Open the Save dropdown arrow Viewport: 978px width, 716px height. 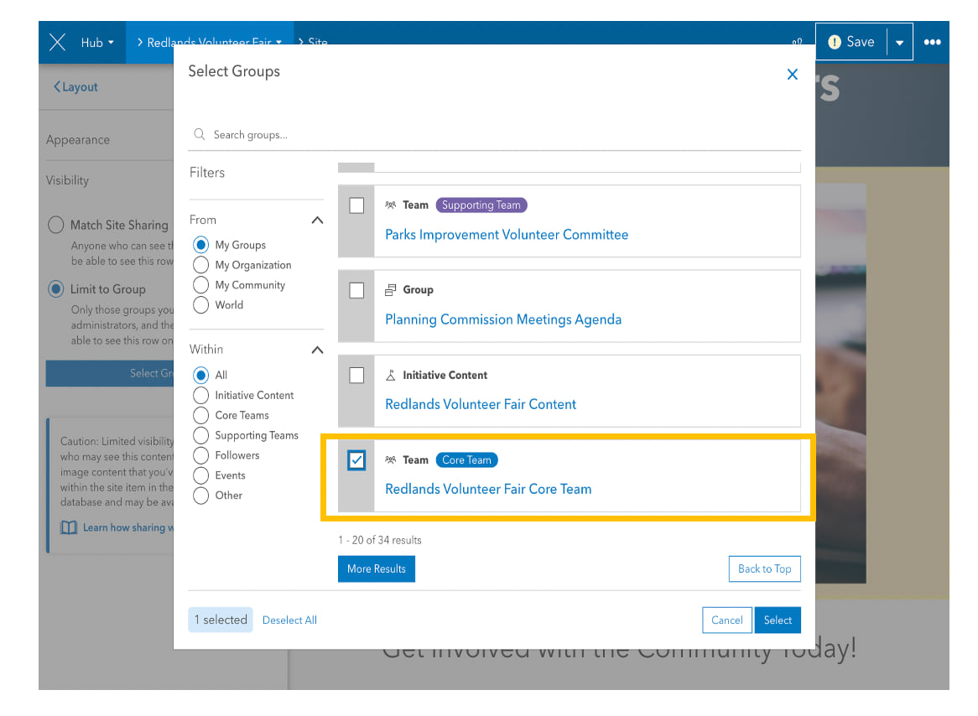pos(898,41)
